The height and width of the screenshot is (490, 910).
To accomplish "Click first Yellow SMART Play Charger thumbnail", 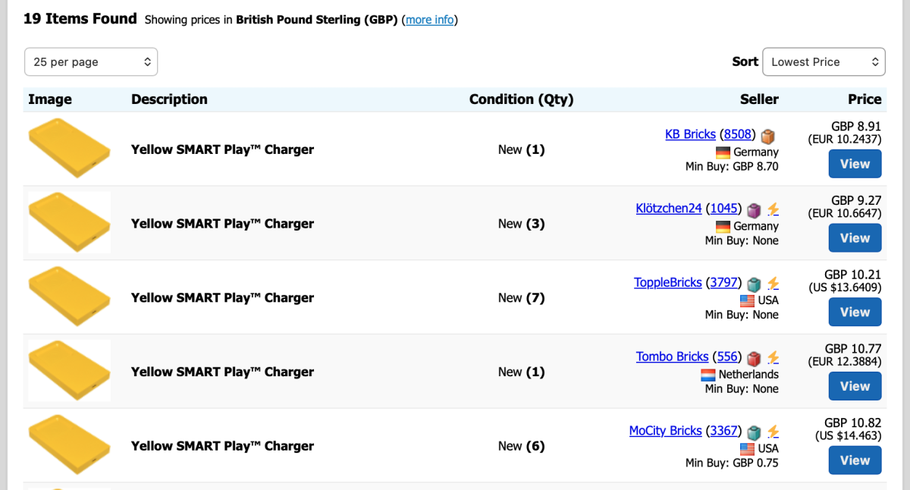I will 69,149.
